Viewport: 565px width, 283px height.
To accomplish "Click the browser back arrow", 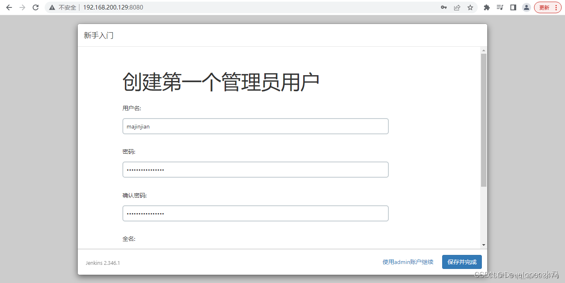I will point(9,7).
